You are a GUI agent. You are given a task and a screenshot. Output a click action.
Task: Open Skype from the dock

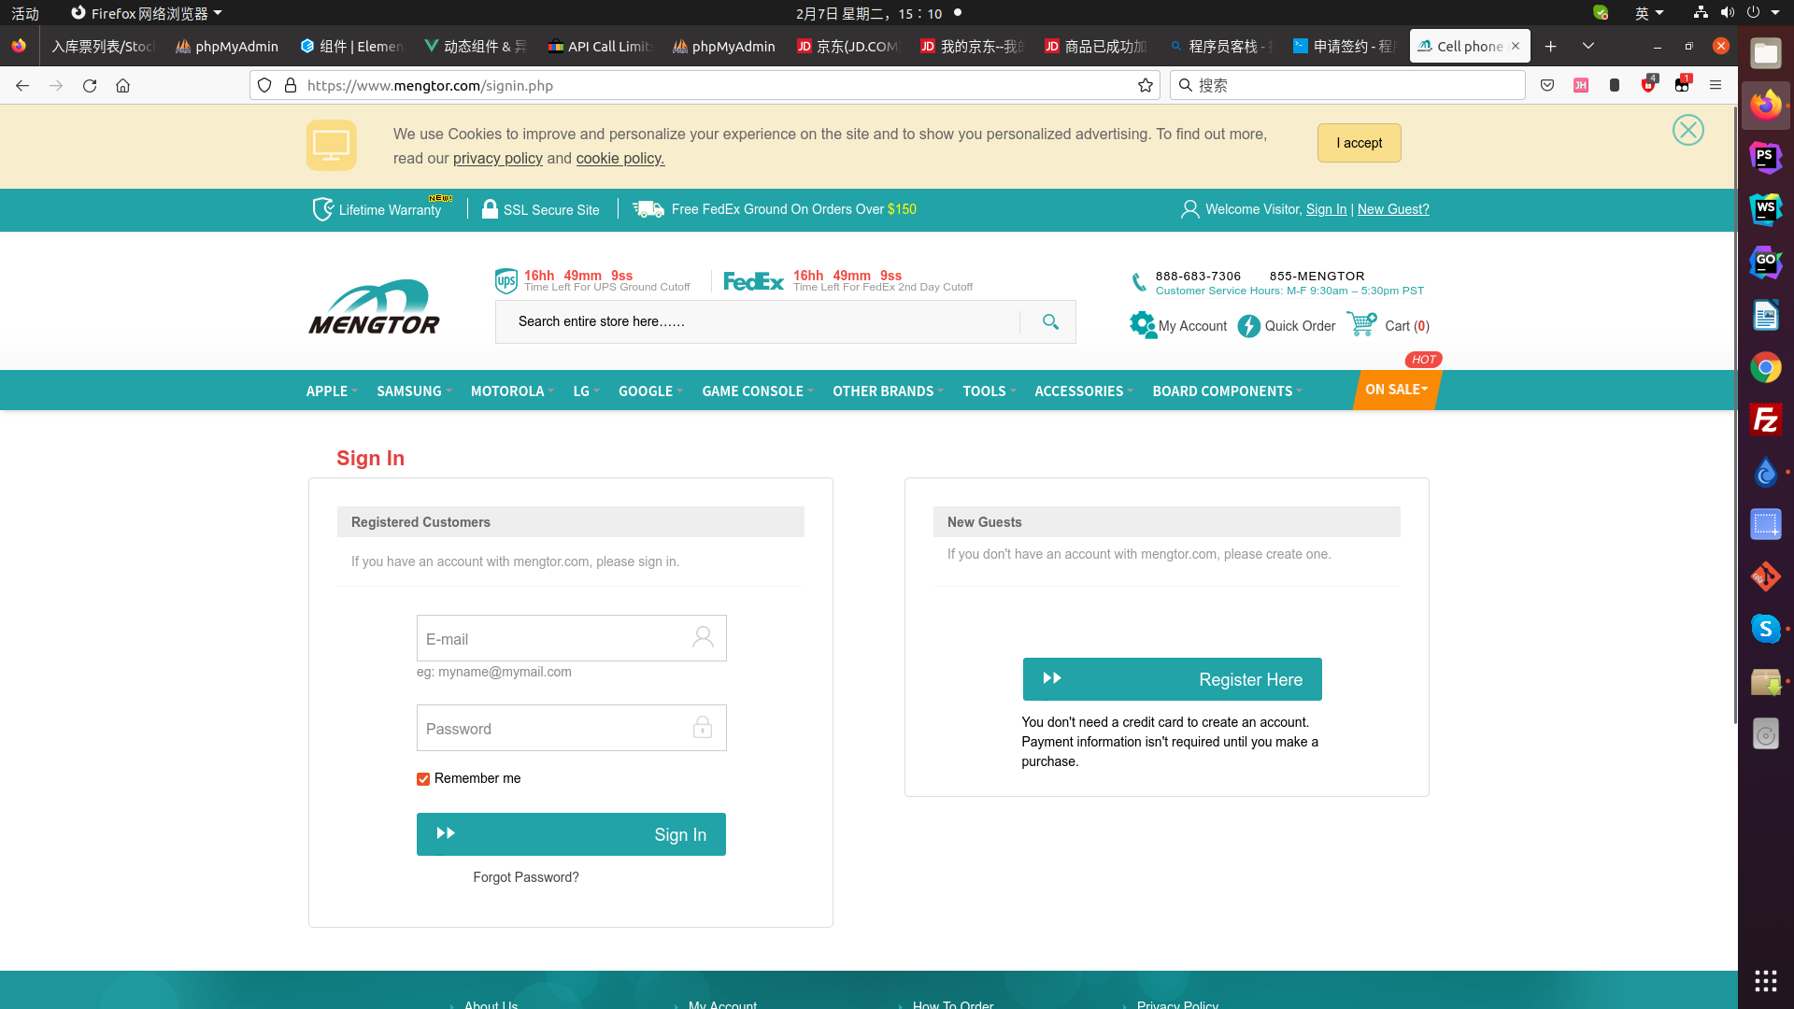tap(1765, 629)
